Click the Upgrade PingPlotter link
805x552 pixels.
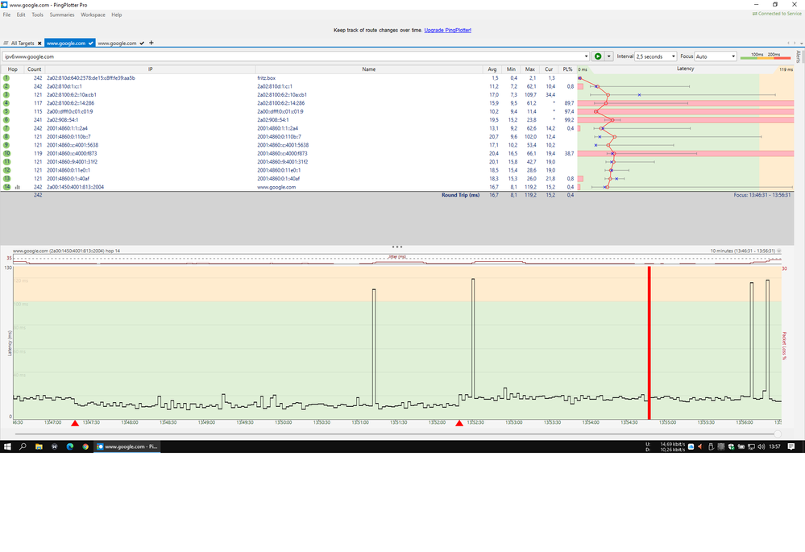pos(449,30)
